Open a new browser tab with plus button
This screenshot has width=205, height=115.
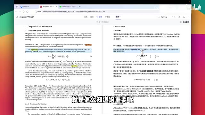(x=80, y=7)
